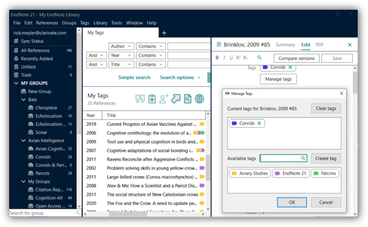Open the Tags menu
This screenshot has width=368, height=227.
[x=84, y=23]
